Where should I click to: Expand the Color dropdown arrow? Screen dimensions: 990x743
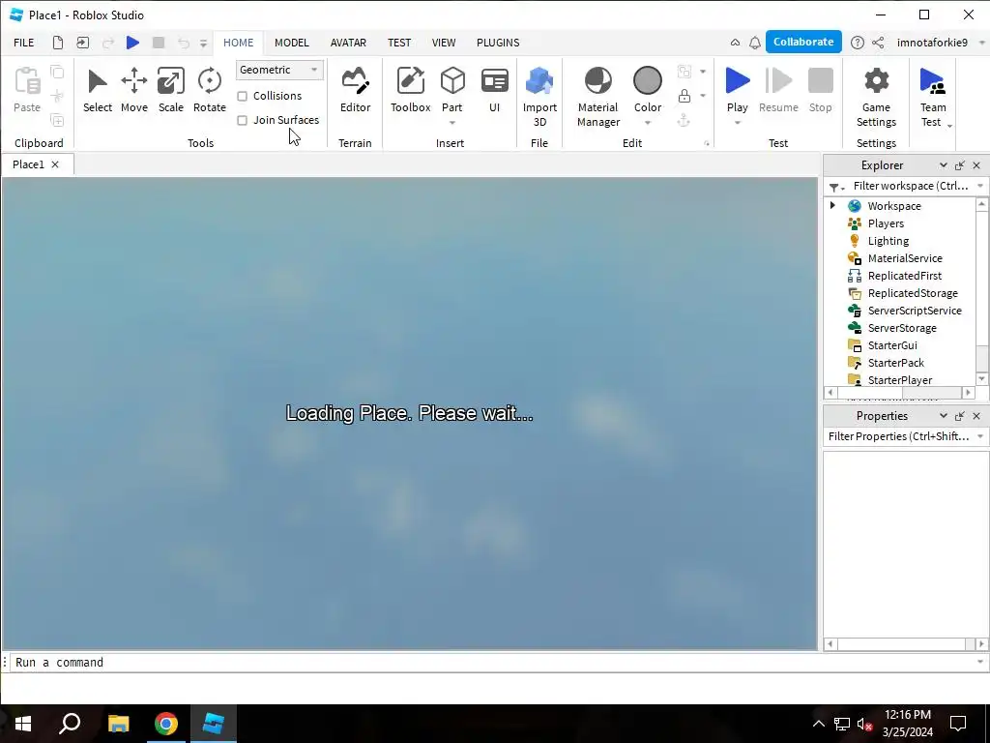(647, 123)
